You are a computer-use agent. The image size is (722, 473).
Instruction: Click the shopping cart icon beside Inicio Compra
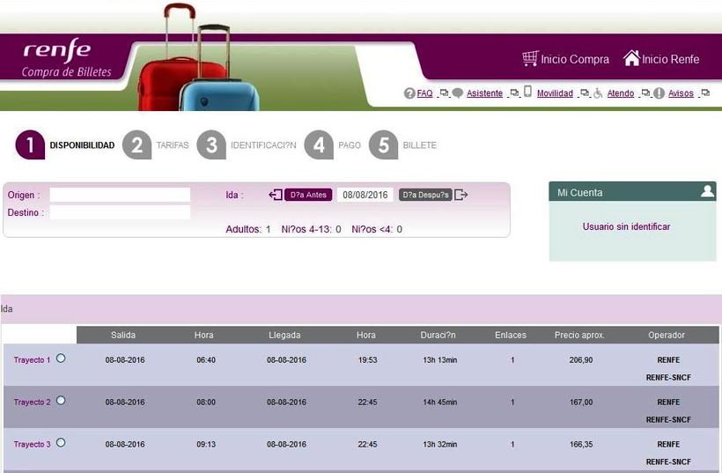[530, 58]
